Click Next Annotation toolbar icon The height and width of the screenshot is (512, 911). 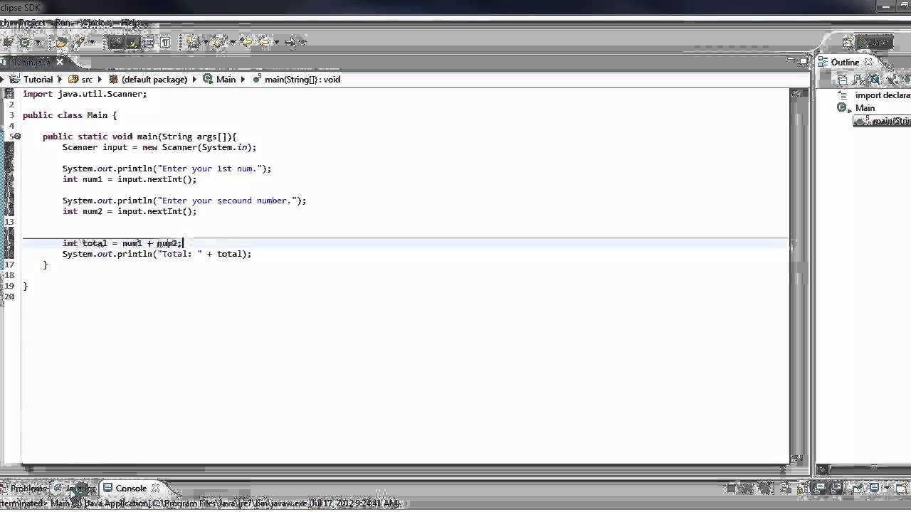[193, 42]
